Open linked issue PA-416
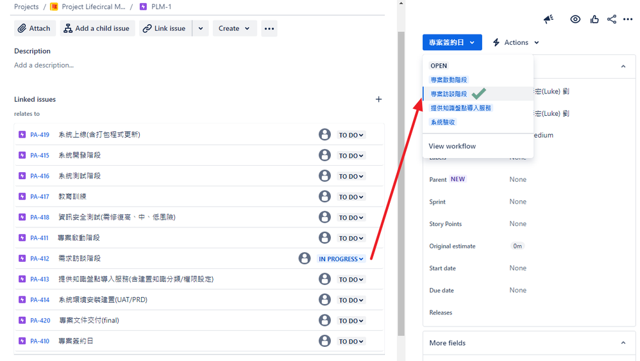Screen dimensions: 640x361 [x=40, y=176]
